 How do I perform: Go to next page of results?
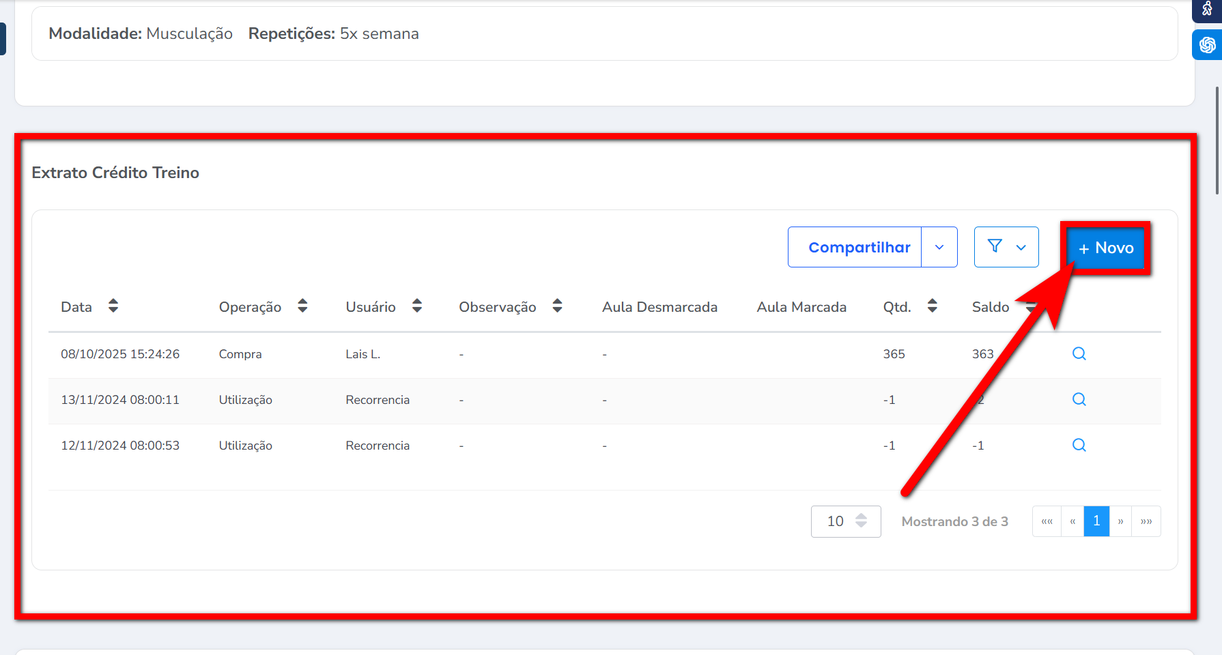click(x=1120, y=521)
